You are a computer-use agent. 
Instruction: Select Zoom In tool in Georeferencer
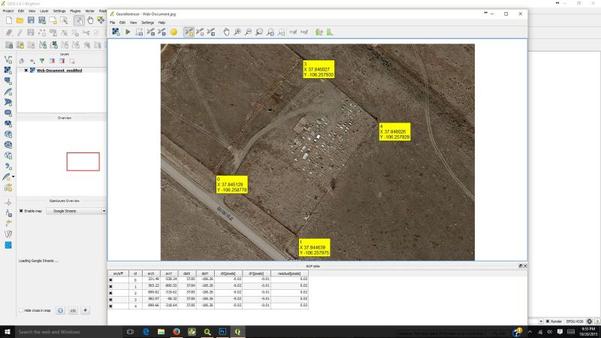coord(237,32)
